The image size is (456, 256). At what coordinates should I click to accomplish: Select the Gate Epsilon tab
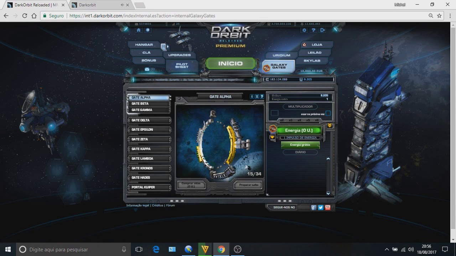(x=149, y=130)
